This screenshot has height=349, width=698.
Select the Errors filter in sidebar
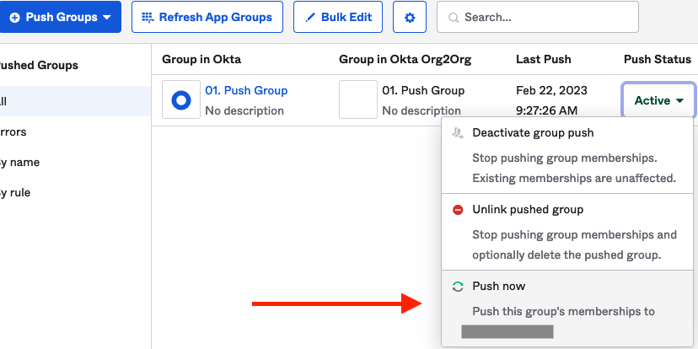pyautogui.click(x=13, y=132)
